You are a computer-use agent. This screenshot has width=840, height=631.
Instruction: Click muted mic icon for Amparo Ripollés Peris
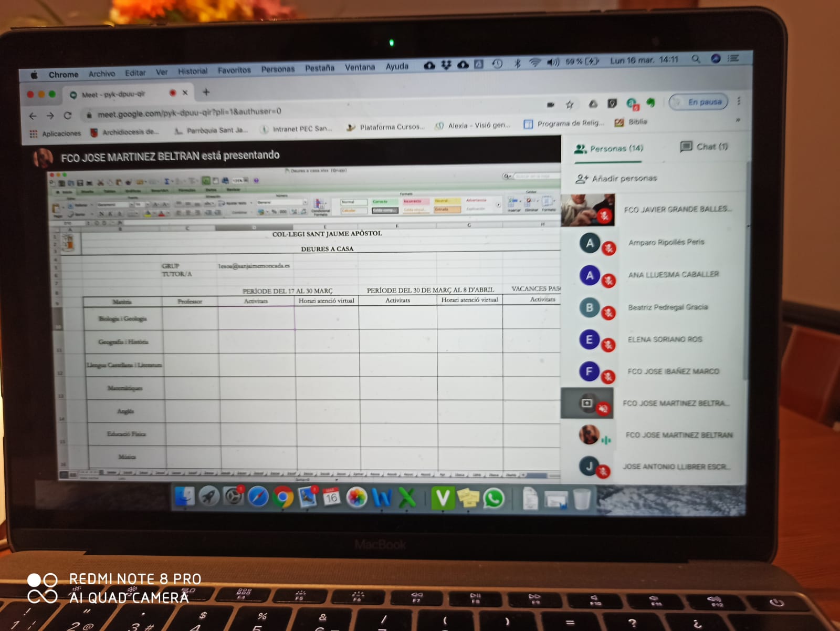pyautogui.click(x=608, y=248)
